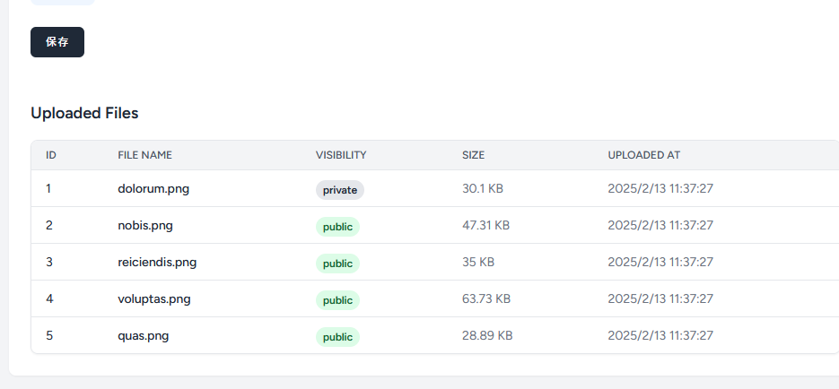Image resolution: width=839 pixels, height=389 pixels.
Task: Click the FILE NAME column header
Action: point(145,155)
